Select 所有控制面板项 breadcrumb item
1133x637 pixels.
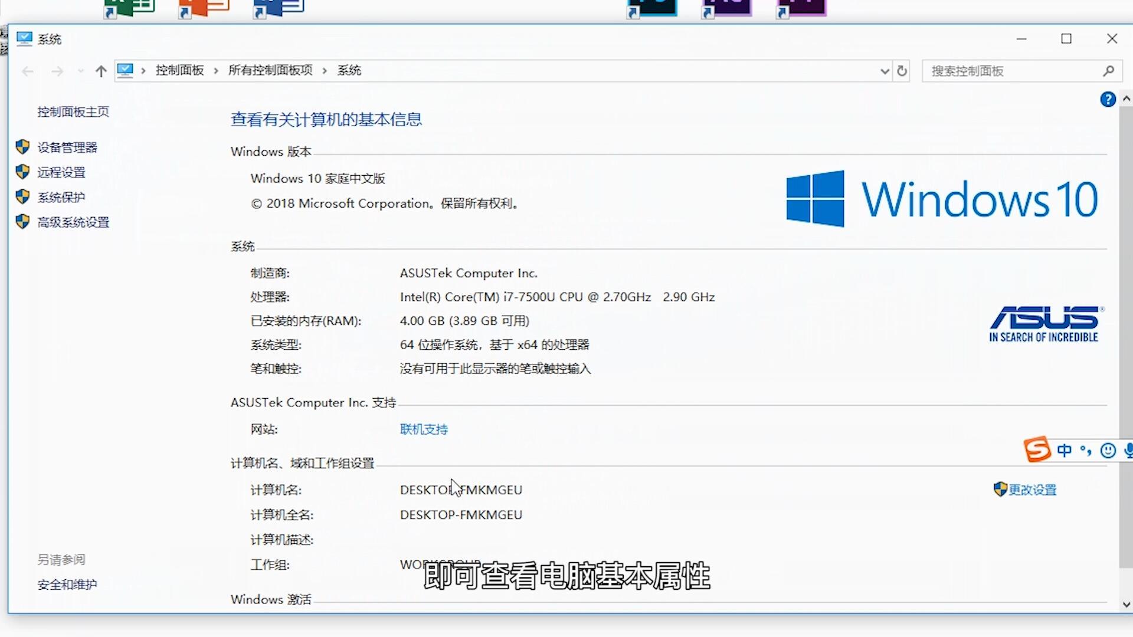pos(270,71)
